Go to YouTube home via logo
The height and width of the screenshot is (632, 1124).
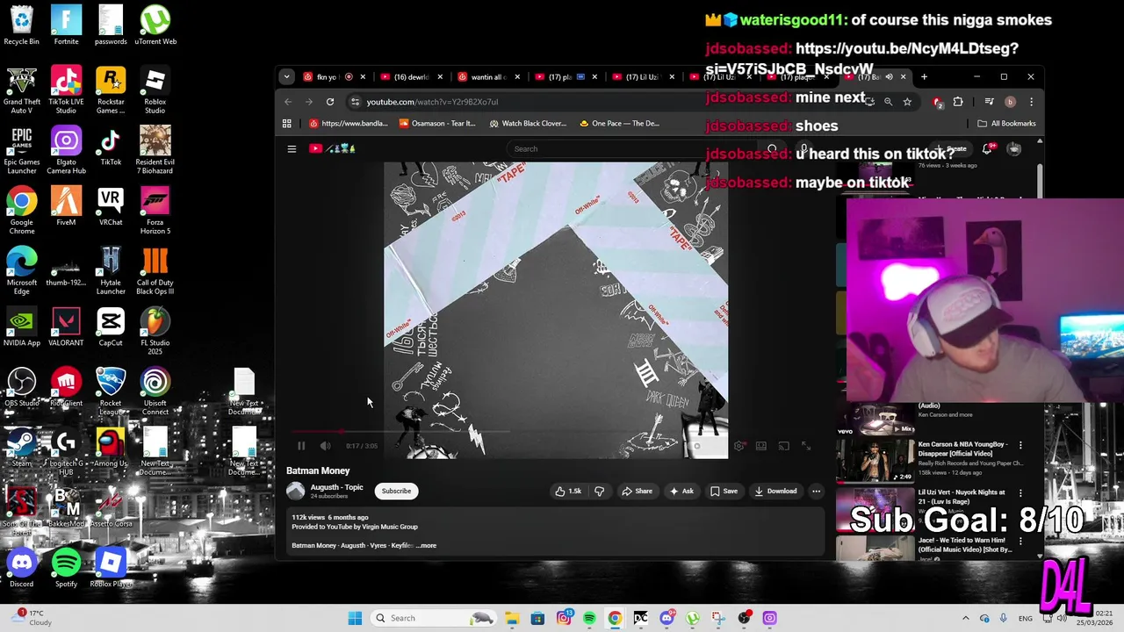[x=332, y=148]
